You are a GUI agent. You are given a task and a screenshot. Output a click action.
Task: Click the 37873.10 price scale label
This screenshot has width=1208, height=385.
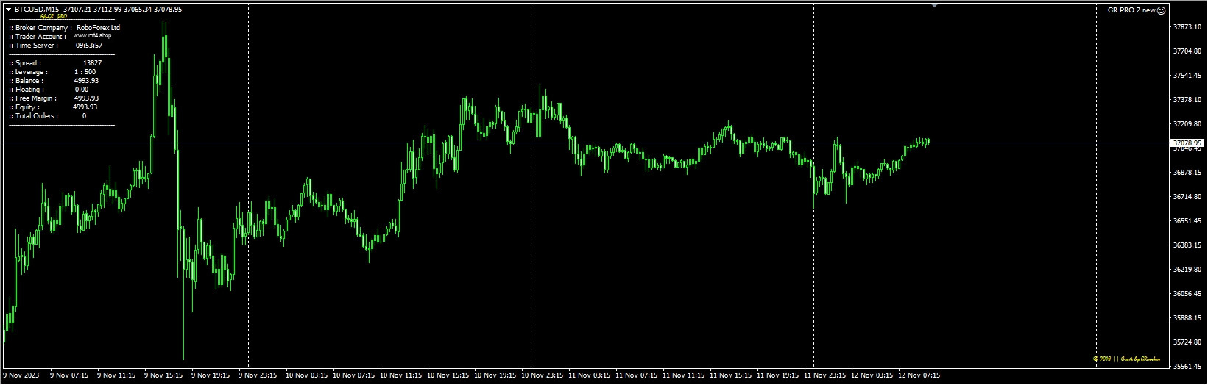tap(1187, 27)
